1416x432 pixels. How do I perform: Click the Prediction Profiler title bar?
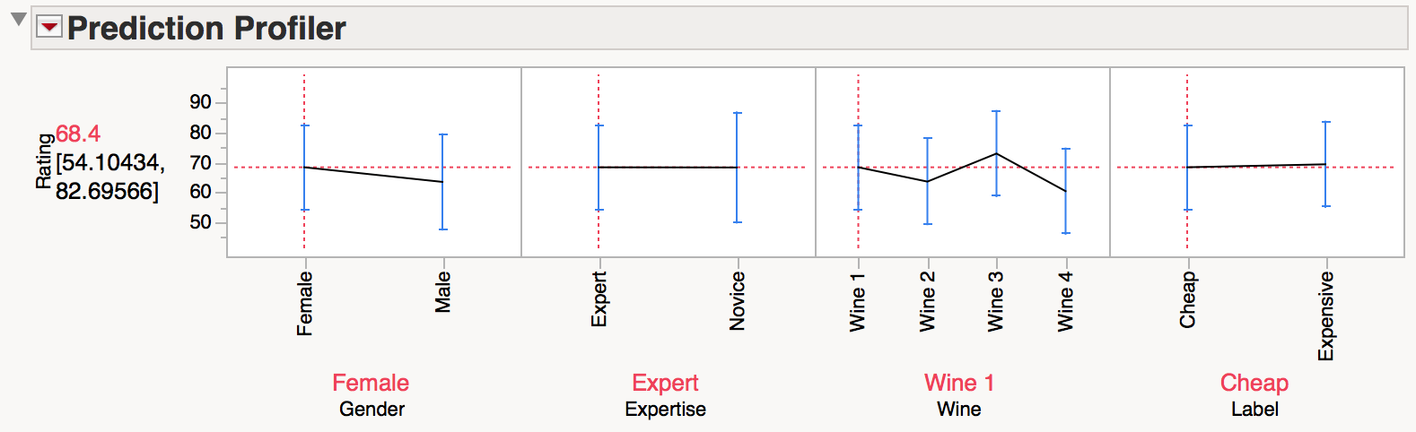click(718, 29)
